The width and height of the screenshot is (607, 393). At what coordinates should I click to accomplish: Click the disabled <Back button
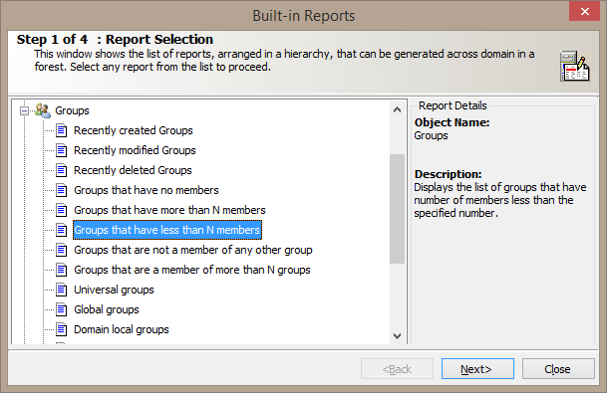(x=397, y=369)
